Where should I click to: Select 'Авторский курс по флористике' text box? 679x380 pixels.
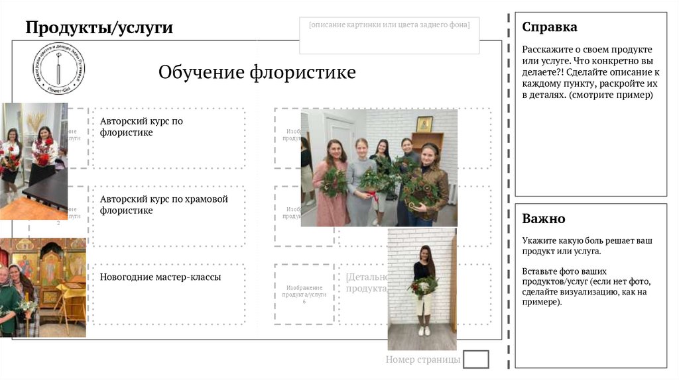[x=169, y=138]
